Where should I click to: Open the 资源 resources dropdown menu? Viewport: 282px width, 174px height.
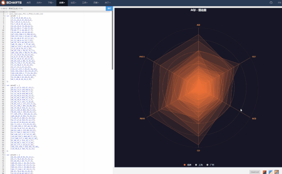(96, 3)
